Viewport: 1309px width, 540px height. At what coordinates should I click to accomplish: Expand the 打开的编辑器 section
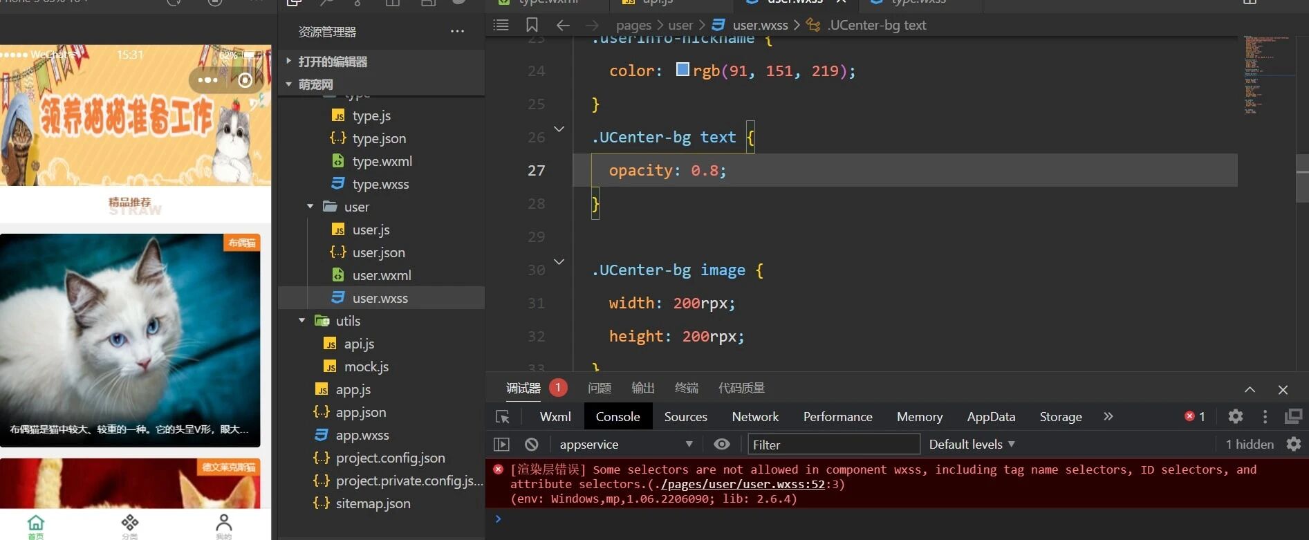[x=288, y=61]
